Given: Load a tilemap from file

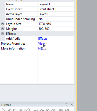Looking at the screenshot, I should [x=61, y=110].
